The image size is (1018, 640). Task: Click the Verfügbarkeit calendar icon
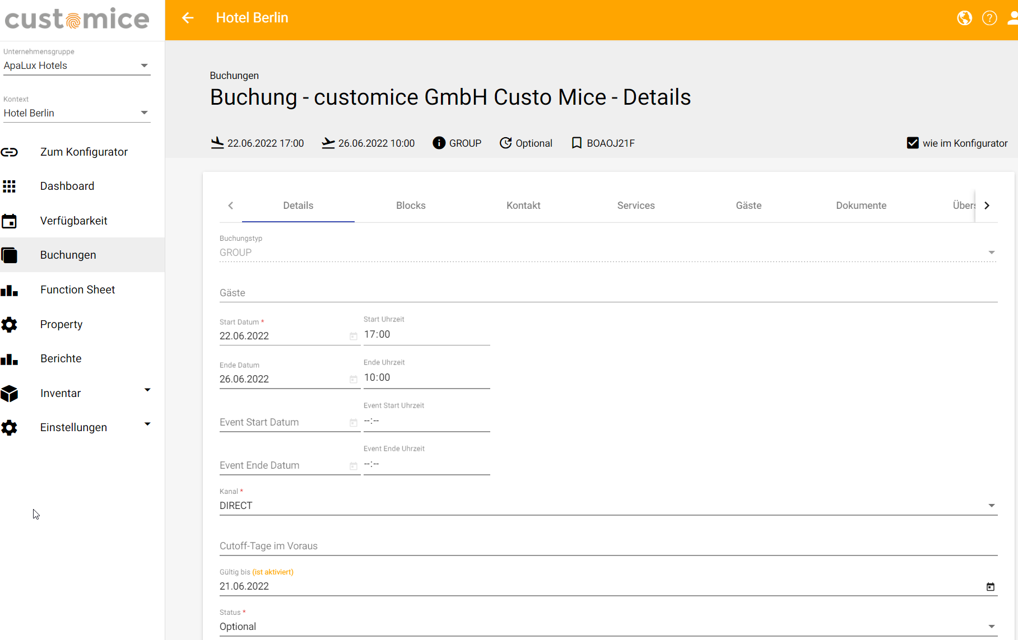click(x=10, y=221)
